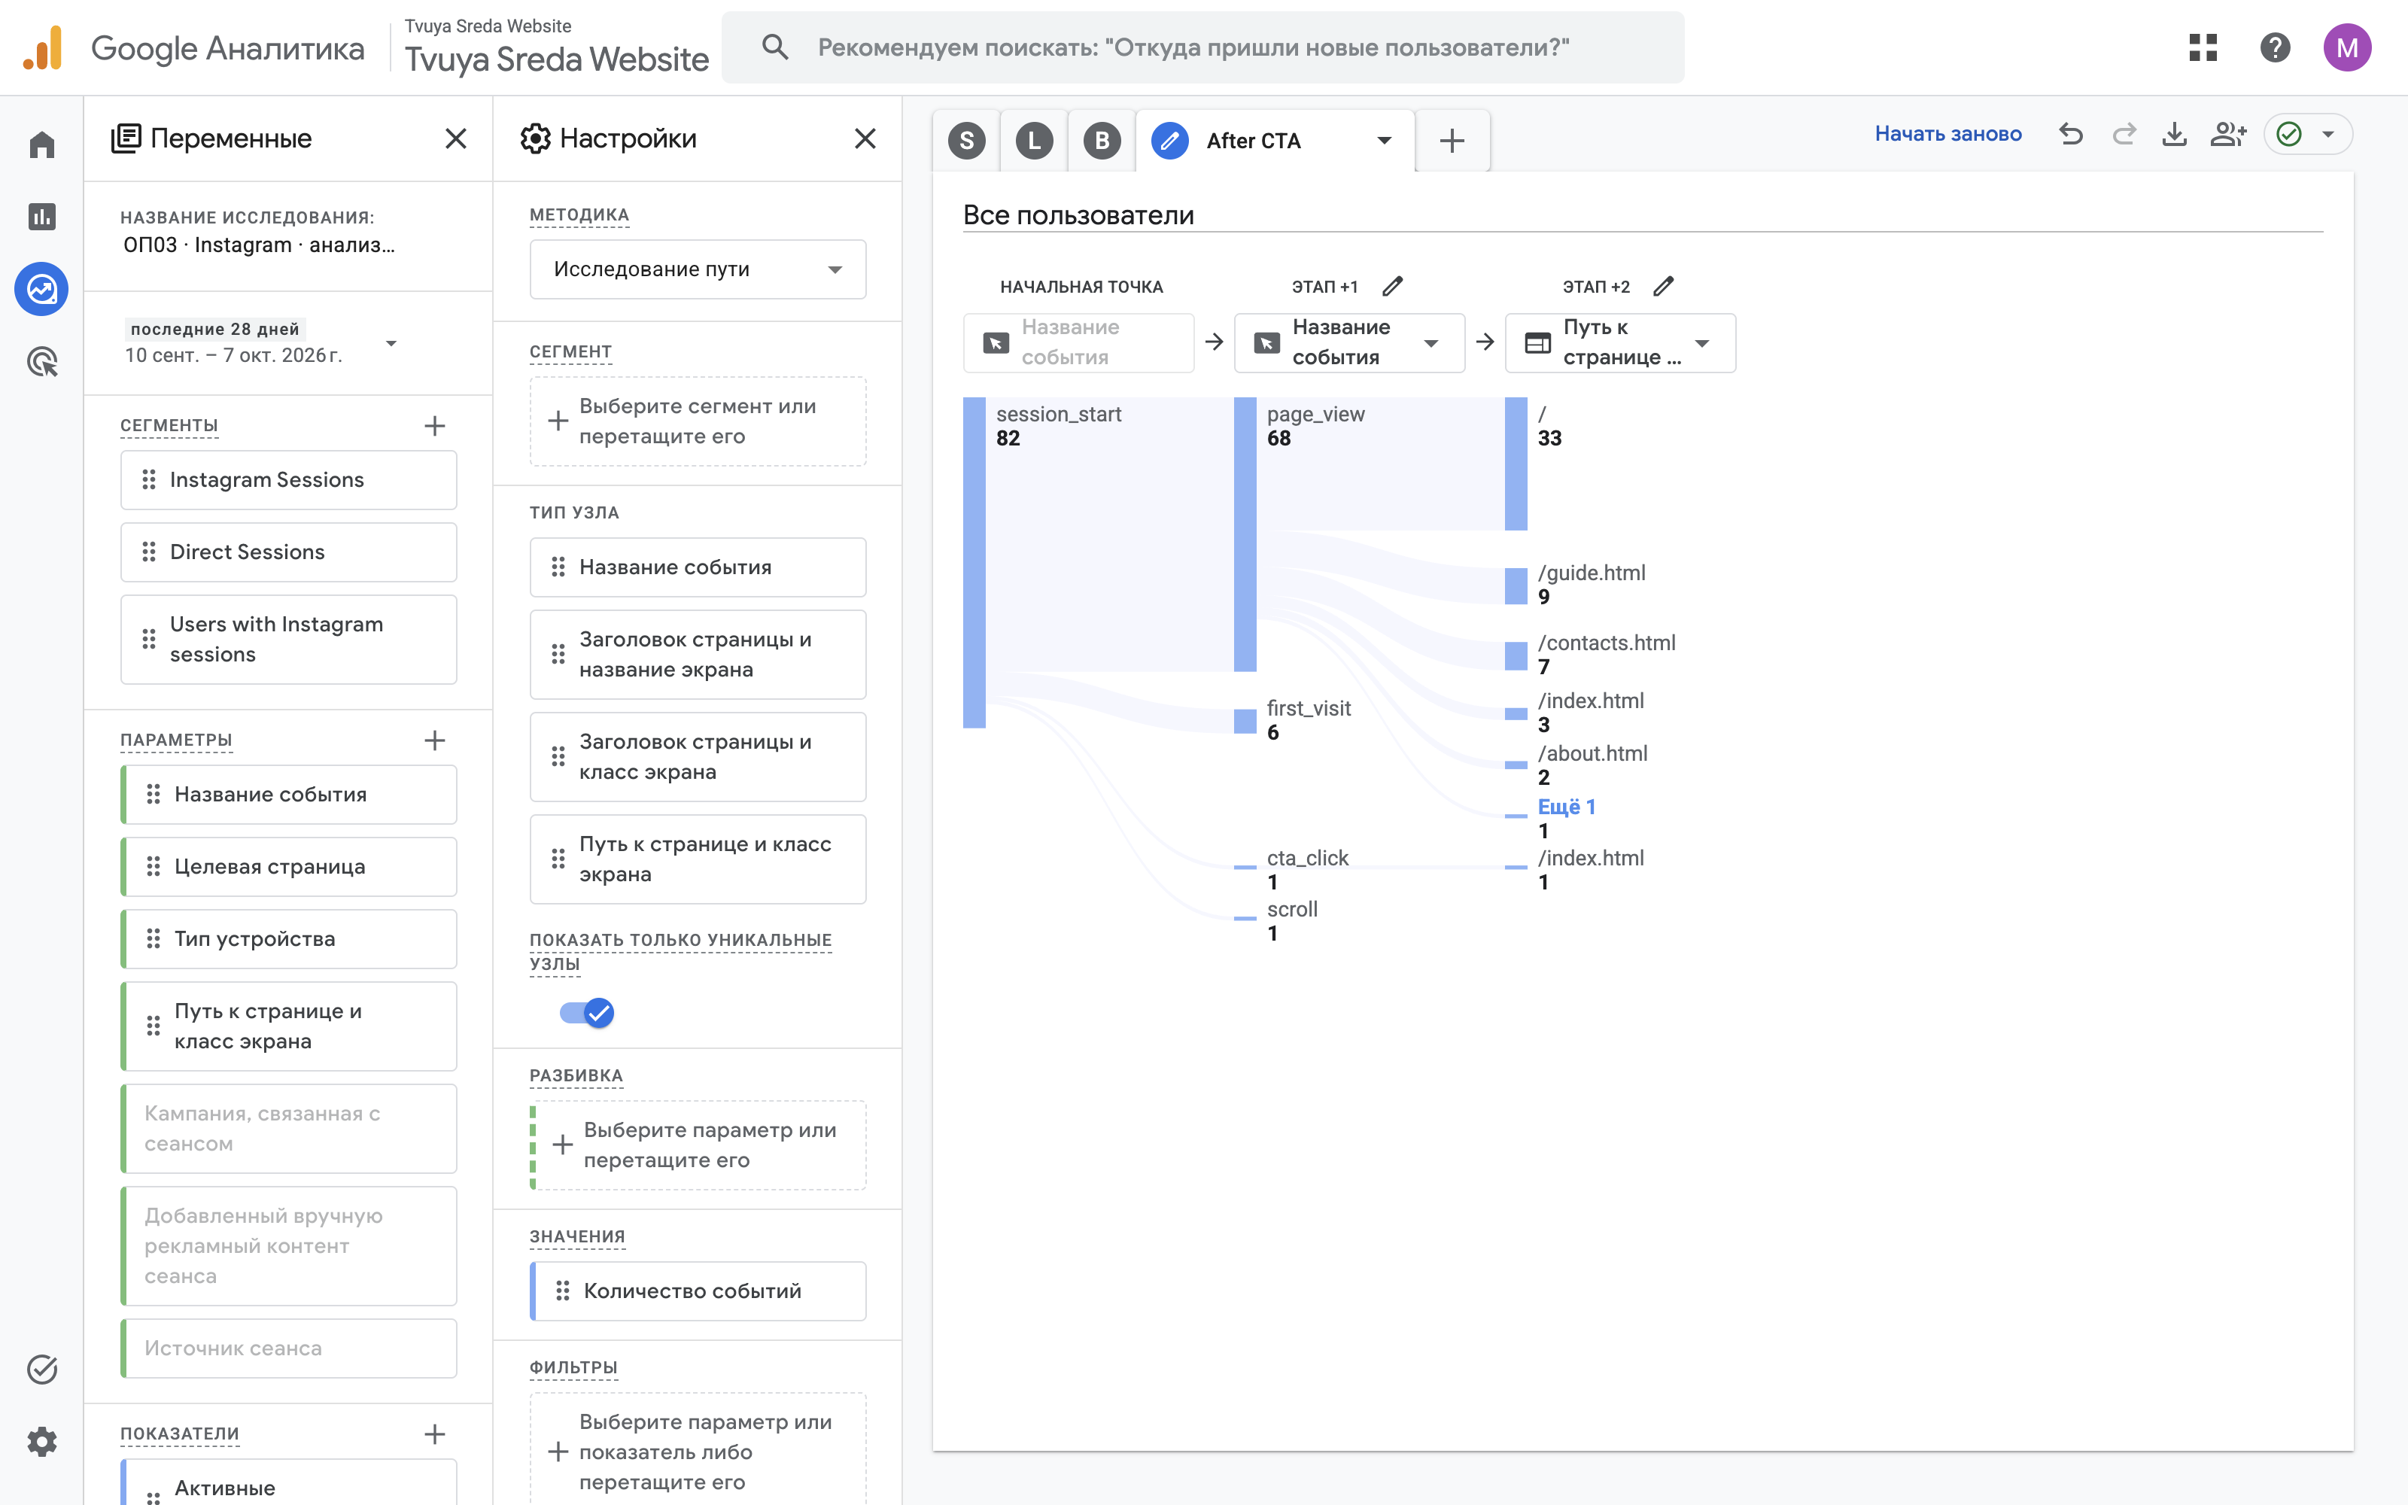
Task: Open the Advertising icon in sidebar
Action: (42, 361)
